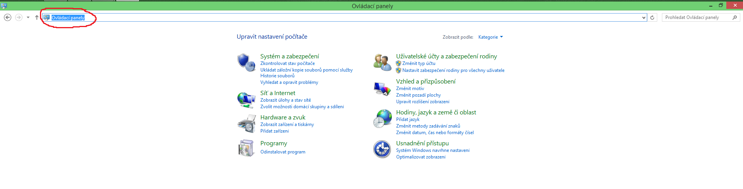Click the Uživatelské účty people icon

(x=382, y=62)
